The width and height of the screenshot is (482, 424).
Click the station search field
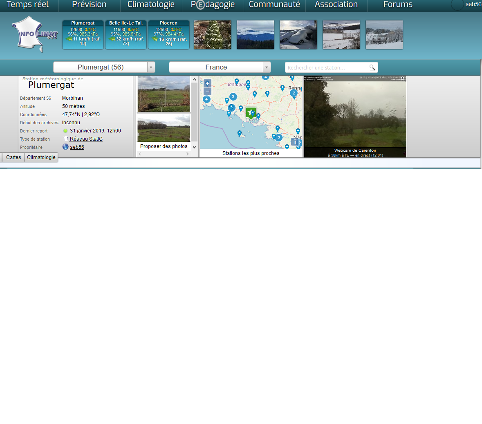327,67
